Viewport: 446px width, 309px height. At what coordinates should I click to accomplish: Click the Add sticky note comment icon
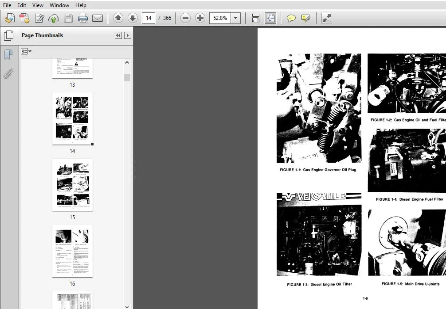[x=291, y=18]
